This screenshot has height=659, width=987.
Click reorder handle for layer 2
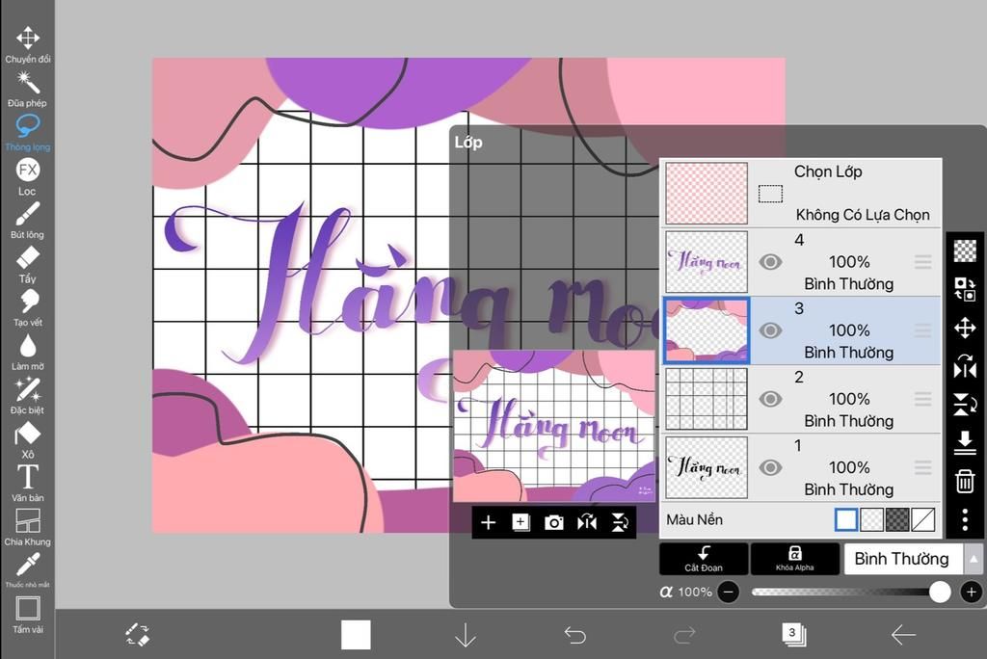tap(922, 399)
